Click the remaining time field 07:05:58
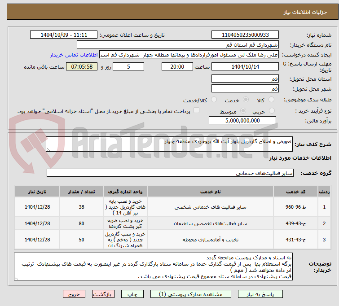 click(x=82, y=66)
